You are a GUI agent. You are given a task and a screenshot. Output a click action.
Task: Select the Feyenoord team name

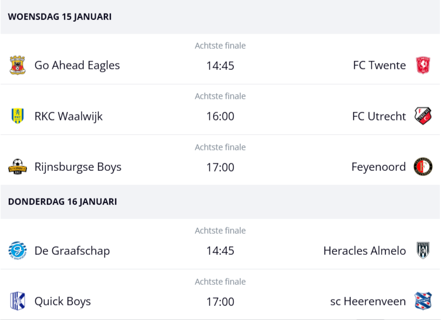click(x=379, y=167)
